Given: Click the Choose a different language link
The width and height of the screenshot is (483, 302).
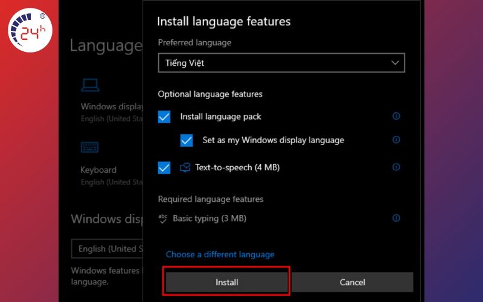Looking at the screenshot, I should 220,254.
